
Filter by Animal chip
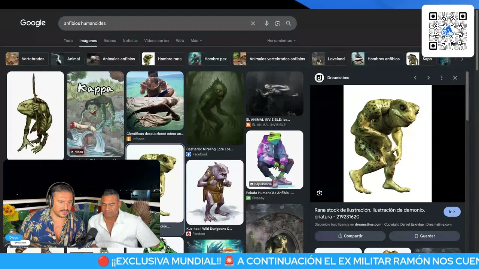point(67,59)
